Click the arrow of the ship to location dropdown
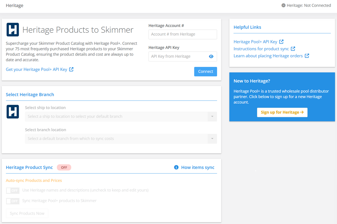 point(212,117)
